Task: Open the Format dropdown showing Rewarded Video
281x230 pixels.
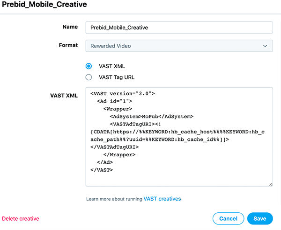Action: tap(178, 46)
